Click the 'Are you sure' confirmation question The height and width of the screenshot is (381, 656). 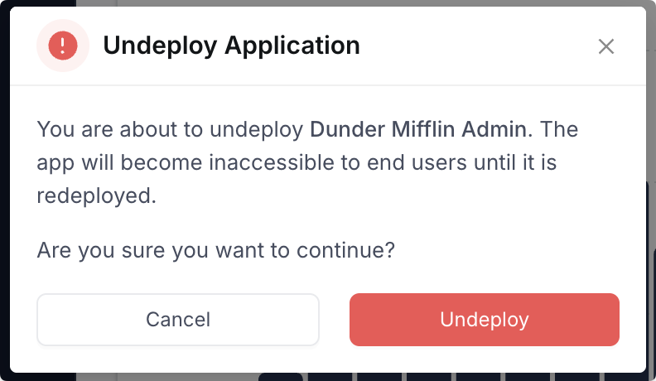click(215, 250)
